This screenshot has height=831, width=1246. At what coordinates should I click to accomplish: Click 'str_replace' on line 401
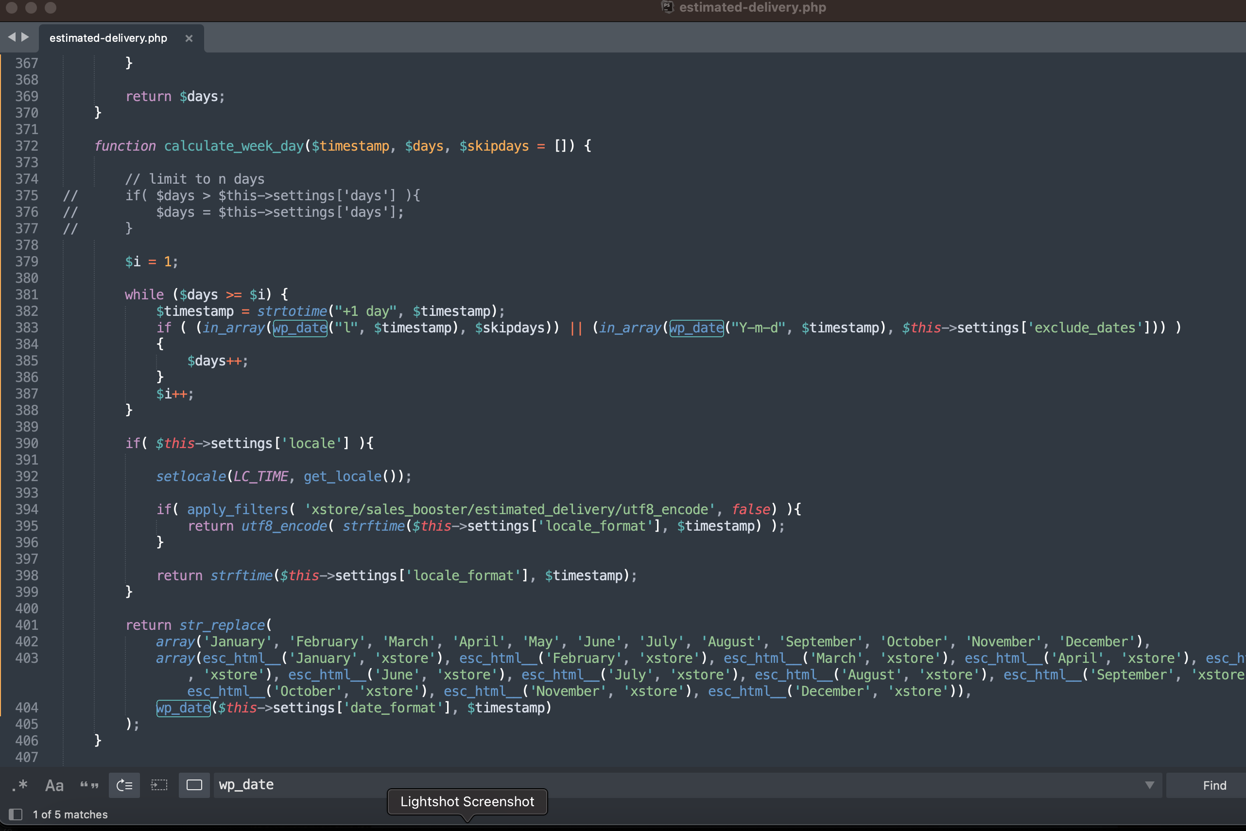pyautogui.click(x=222, y=625)
